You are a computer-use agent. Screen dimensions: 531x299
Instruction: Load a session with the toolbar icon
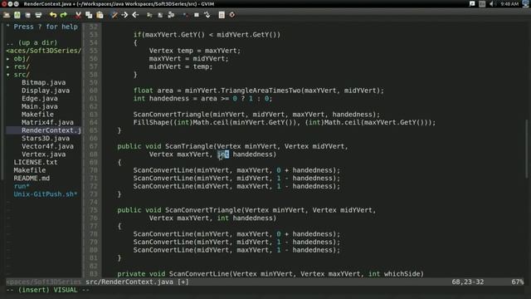(x=149, y=15)
